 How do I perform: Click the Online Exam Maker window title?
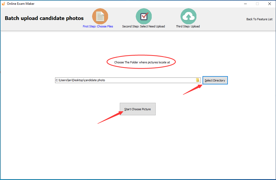(x=20, y=4)
